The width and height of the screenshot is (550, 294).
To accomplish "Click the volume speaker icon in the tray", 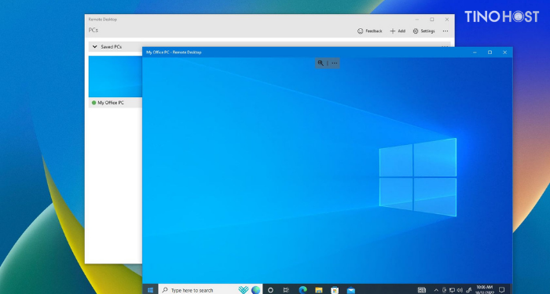I will 460,290.
